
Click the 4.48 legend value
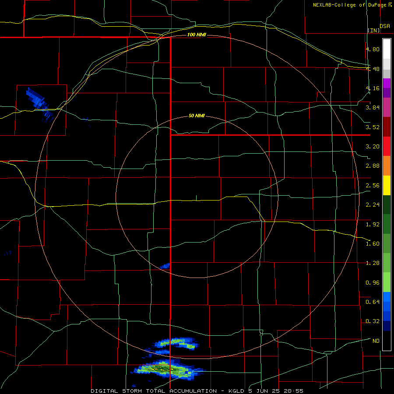tap(373, 69)
